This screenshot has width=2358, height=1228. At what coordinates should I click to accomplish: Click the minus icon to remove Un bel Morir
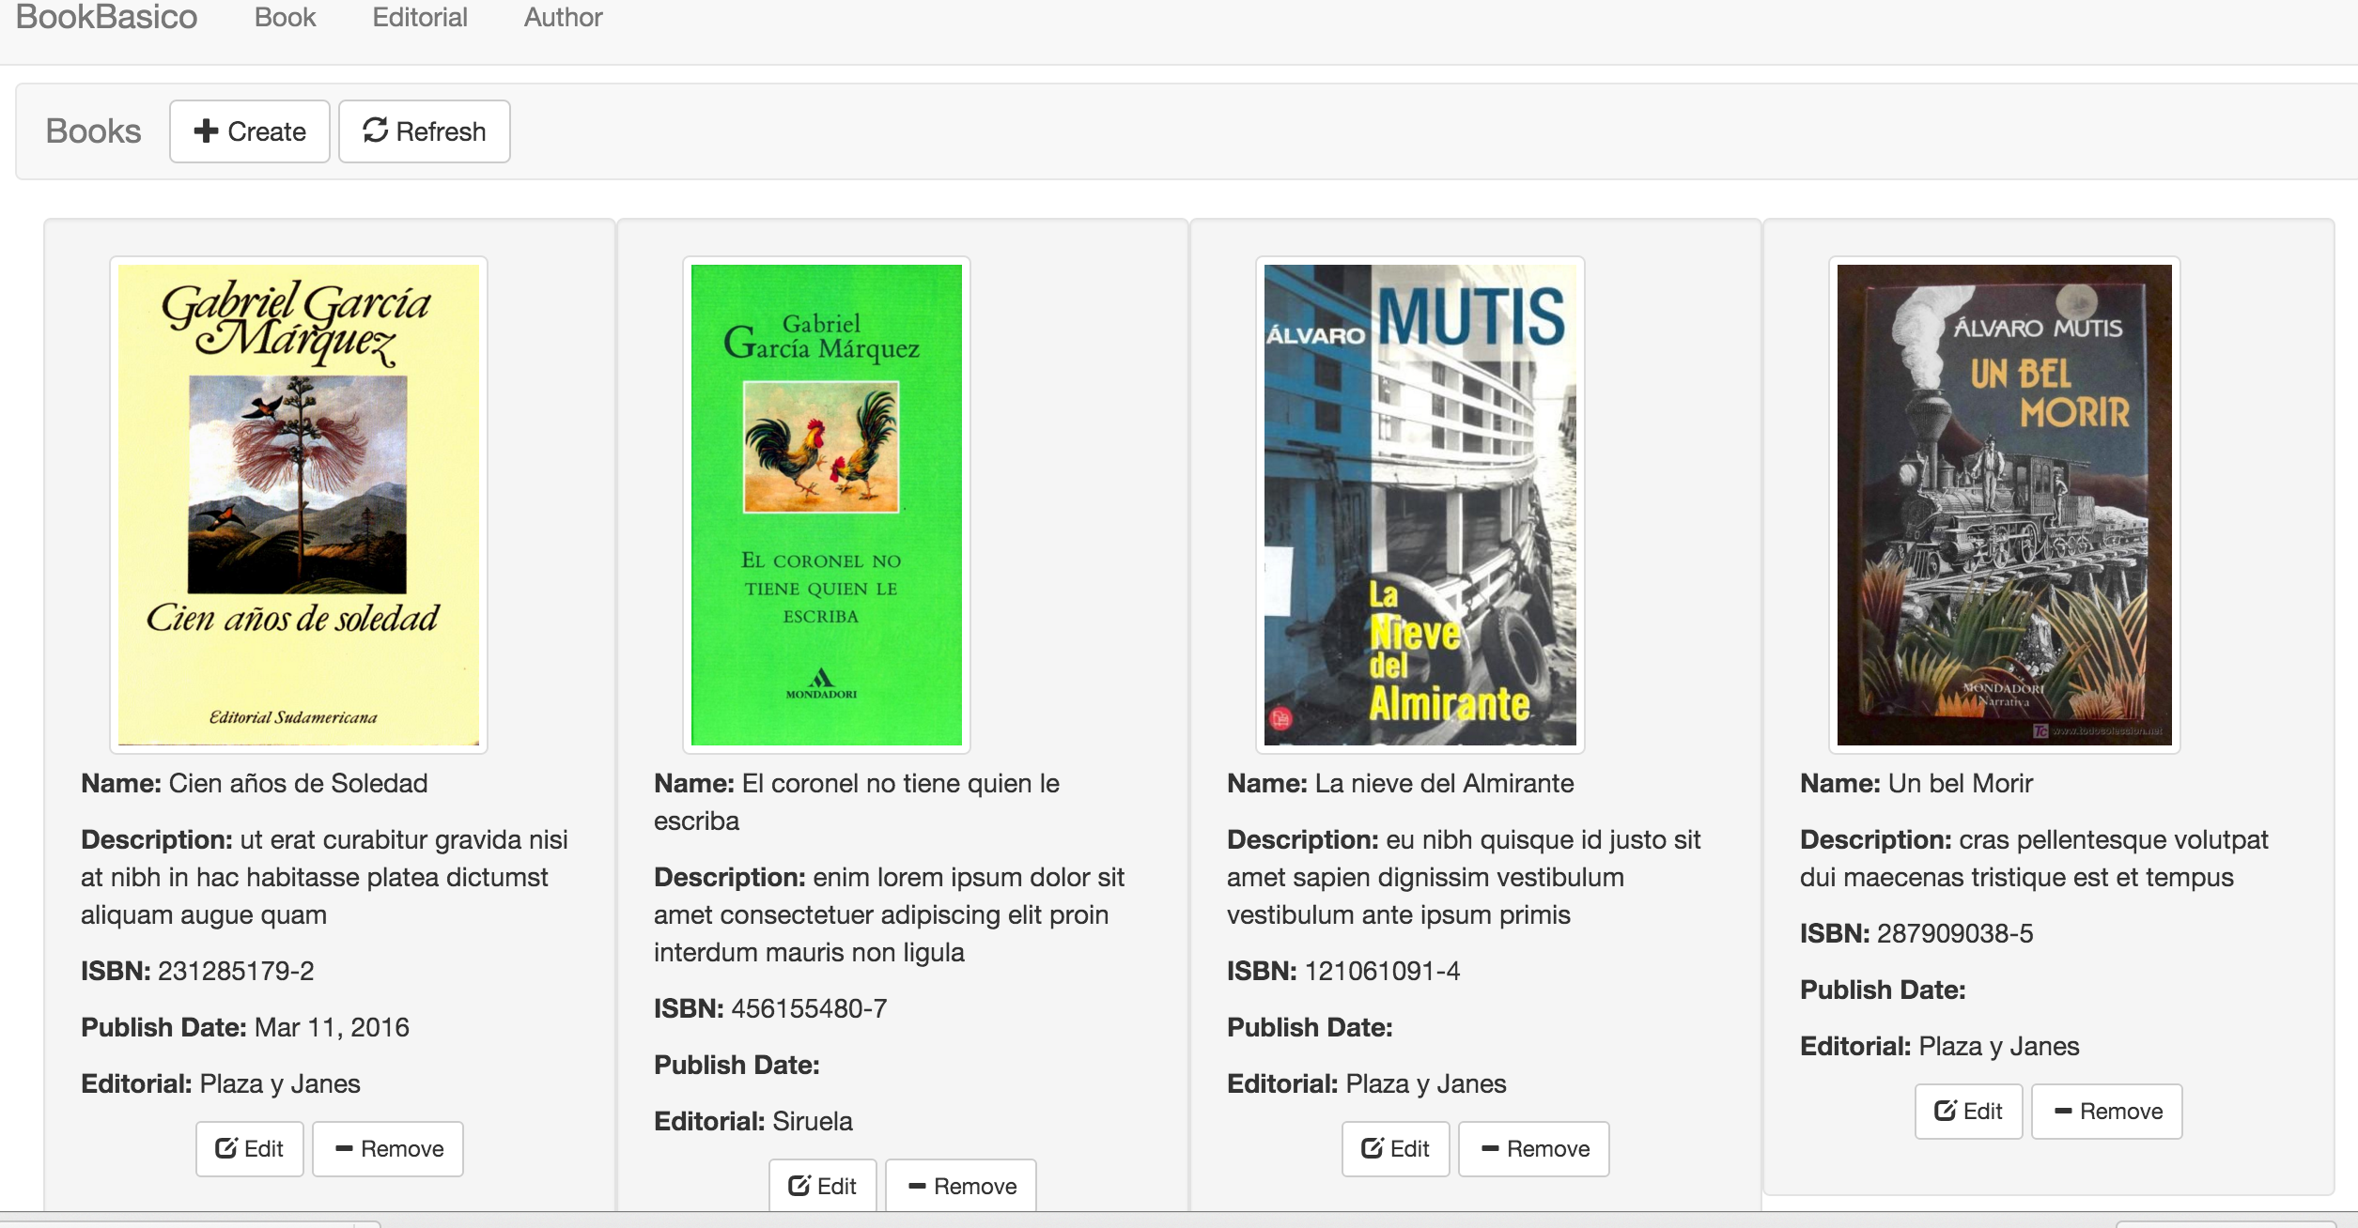2063,1111
